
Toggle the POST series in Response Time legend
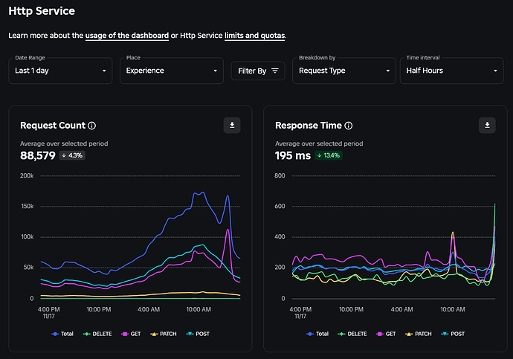point(451,334)
